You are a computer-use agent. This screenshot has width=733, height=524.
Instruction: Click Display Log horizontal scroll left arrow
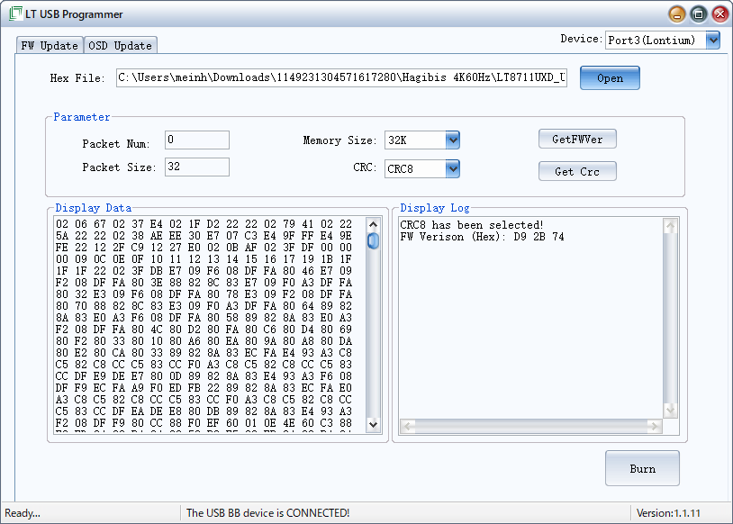tap(408, 426)
